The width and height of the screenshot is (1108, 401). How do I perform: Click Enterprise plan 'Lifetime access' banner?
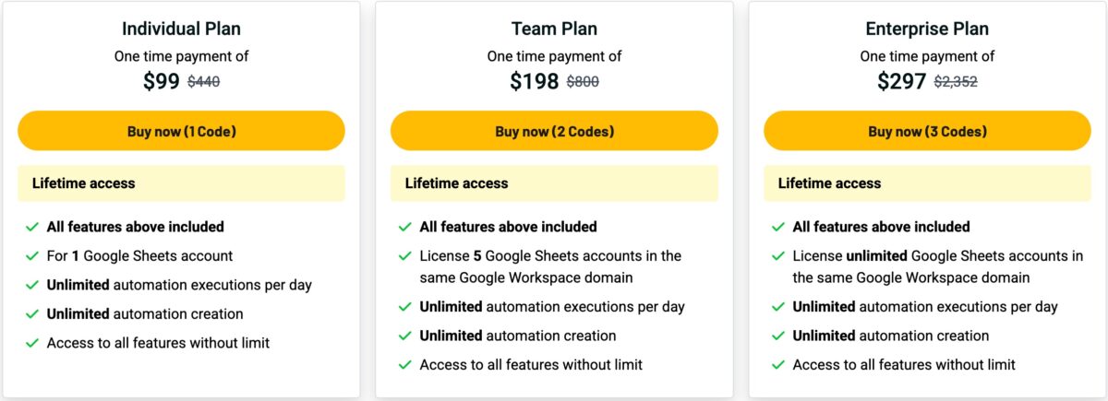click(x=927, y=183)
